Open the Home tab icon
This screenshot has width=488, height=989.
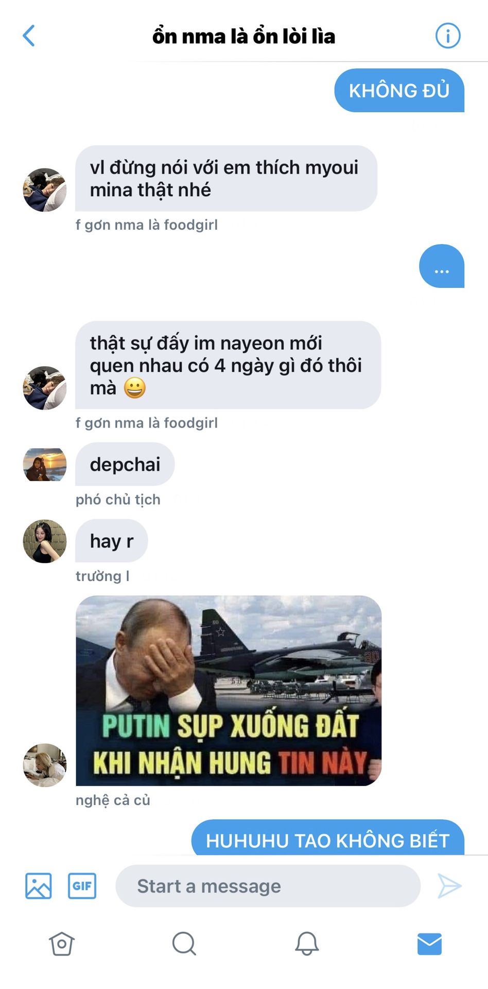[62, 944]
